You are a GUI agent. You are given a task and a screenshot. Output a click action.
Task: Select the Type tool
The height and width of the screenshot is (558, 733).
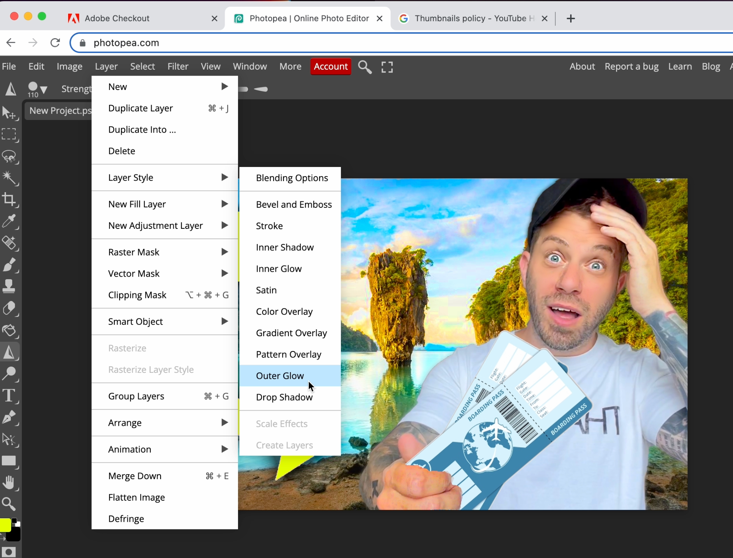pos(9,395)
